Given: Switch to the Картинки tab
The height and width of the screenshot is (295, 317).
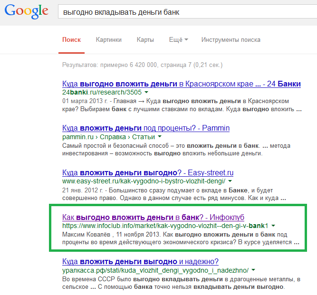Looking at the screenshot, I should 108,39.
